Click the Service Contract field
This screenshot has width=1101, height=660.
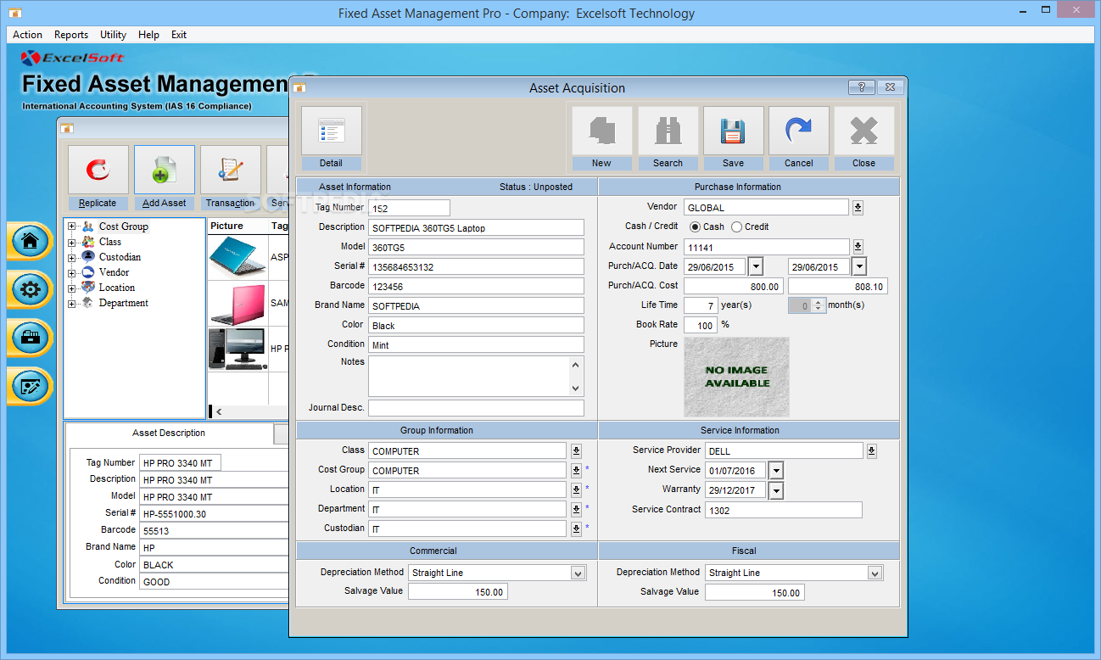pyautogui.click(x=783, y=510)
